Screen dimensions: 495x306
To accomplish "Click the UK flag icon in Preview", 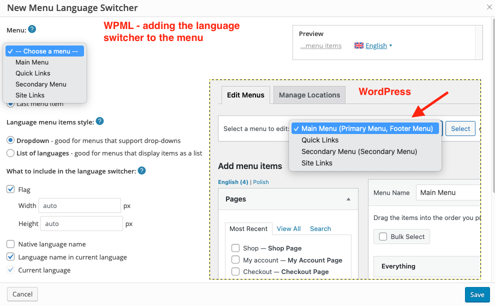I will (x=358, y=45).
